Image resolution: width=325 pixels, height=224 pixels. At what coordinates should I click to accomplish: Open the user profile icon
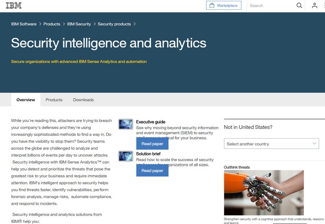coord(314,5)
